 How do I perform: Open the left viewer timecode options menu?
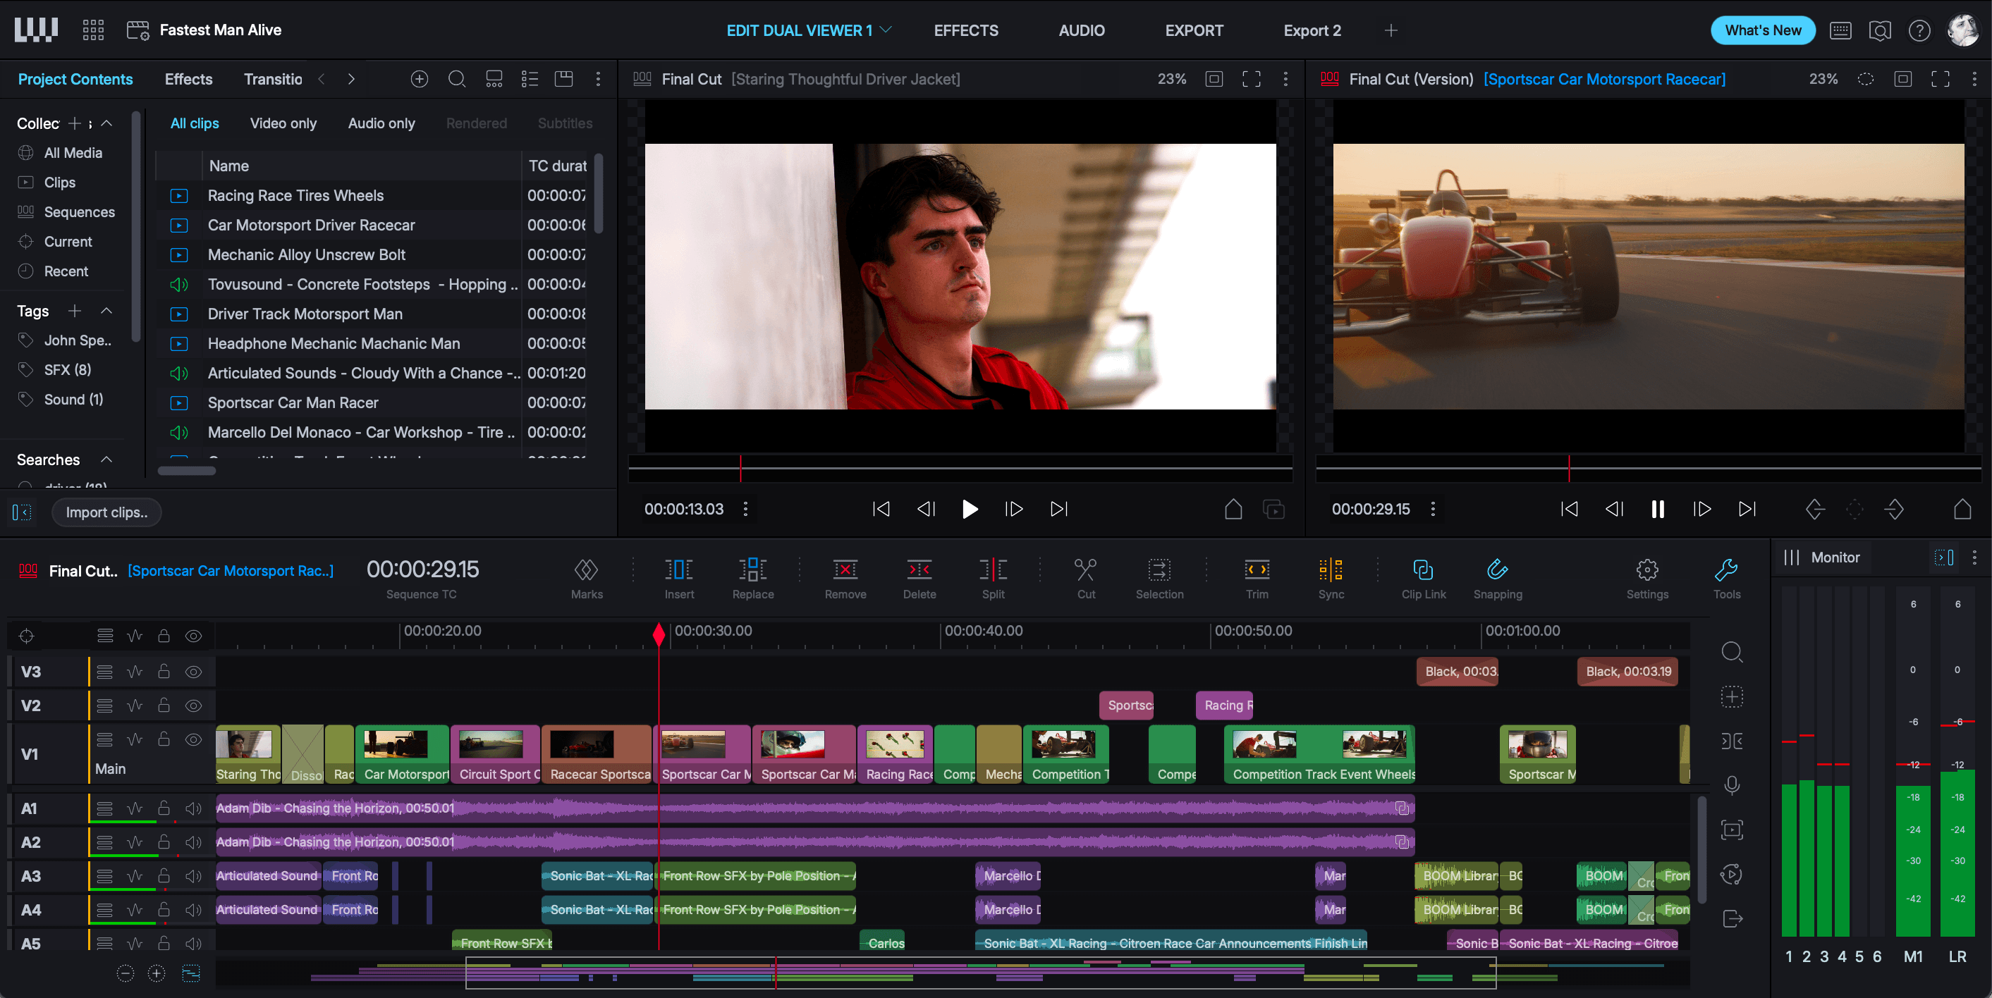coord(745,509)
